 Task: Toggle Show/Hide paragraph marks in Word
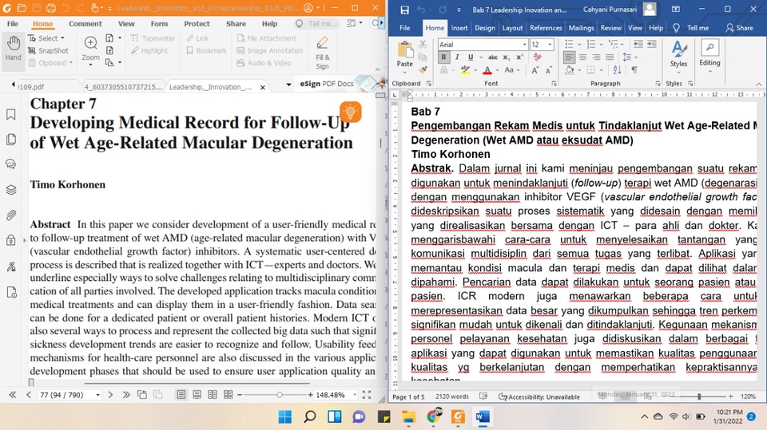pyautogui.click(x=634, y=70)
